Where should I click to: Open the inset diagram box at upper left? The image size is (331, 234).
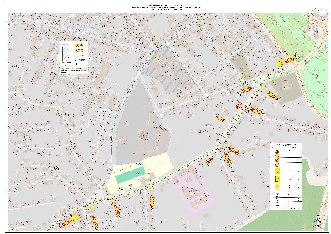74,57
